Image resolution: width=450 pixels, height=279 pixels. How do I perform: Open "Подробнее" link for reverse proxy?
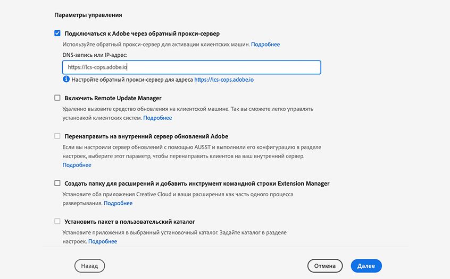265,45
